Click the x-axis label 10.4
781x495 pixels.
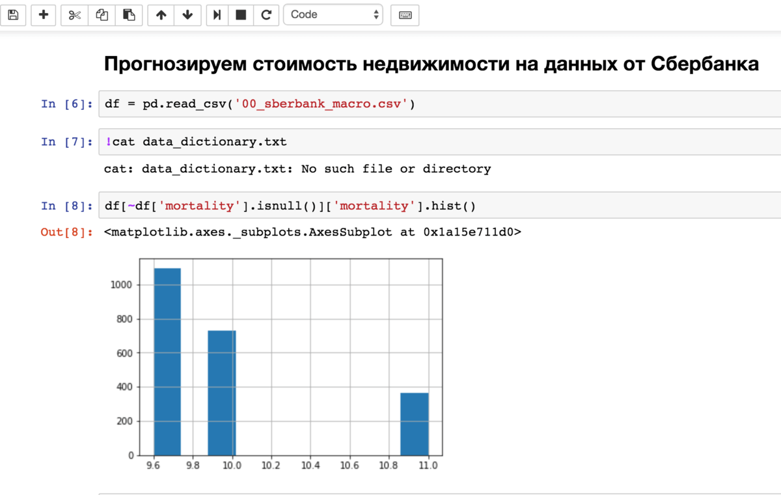pyautogui.click(x=310, y=466)
